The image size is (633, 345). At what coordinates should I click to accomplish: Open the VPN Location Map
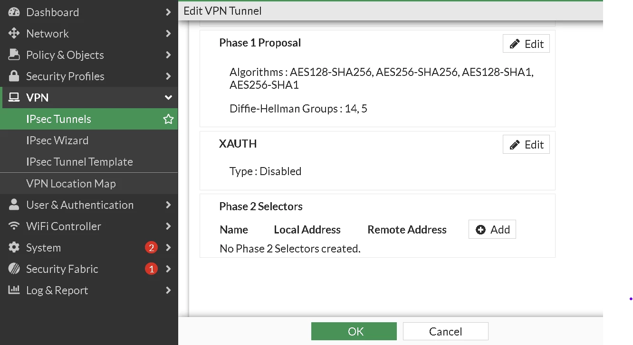(89, 184)
